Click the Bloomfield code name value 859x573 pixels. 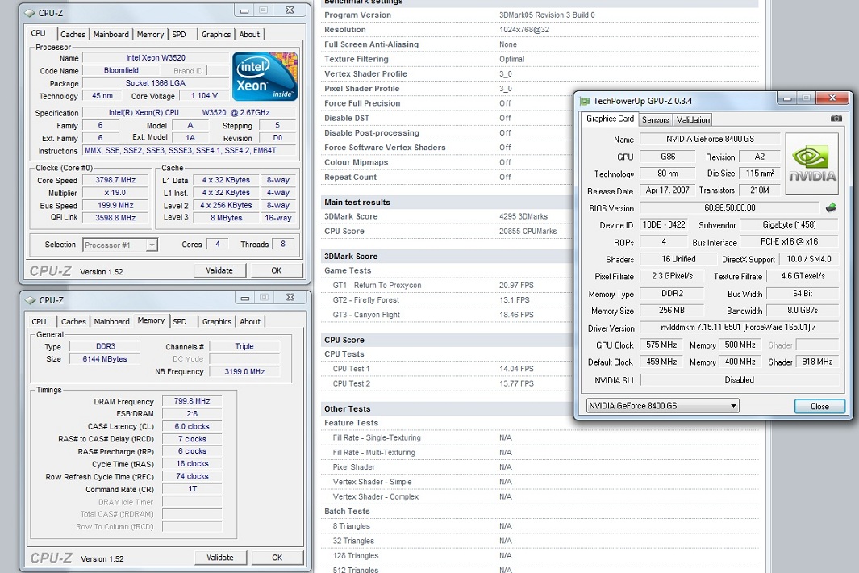click(x=121, y=70)
